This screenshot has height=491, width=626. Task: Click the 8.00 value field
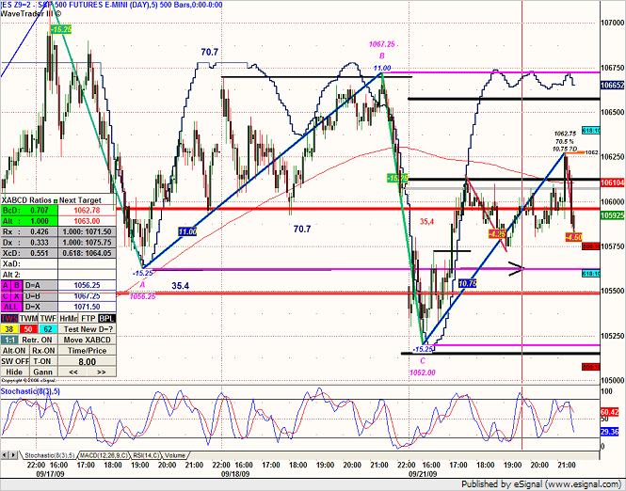coord(88,362)
